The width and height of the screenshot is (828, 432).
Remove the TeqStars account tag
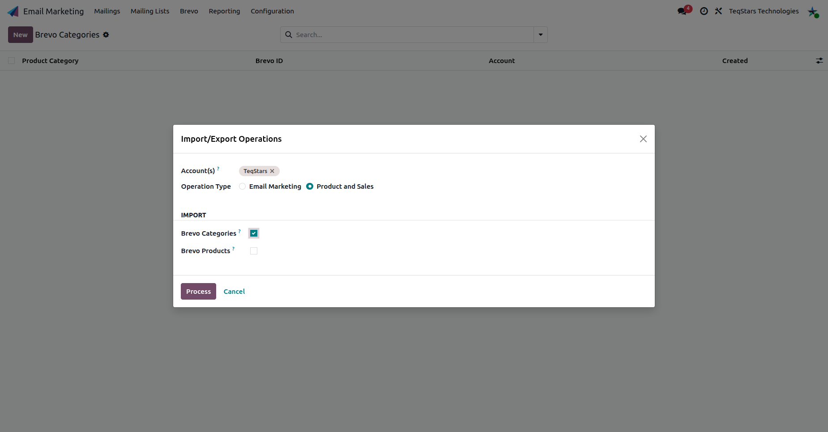pos(272,171)
